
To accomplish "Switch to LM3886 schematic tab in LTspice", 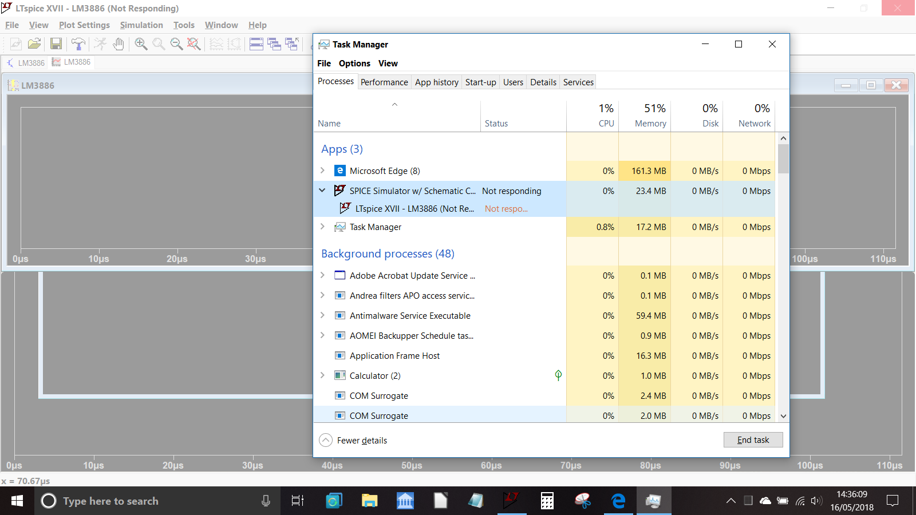I will click(x=25, y=63).
